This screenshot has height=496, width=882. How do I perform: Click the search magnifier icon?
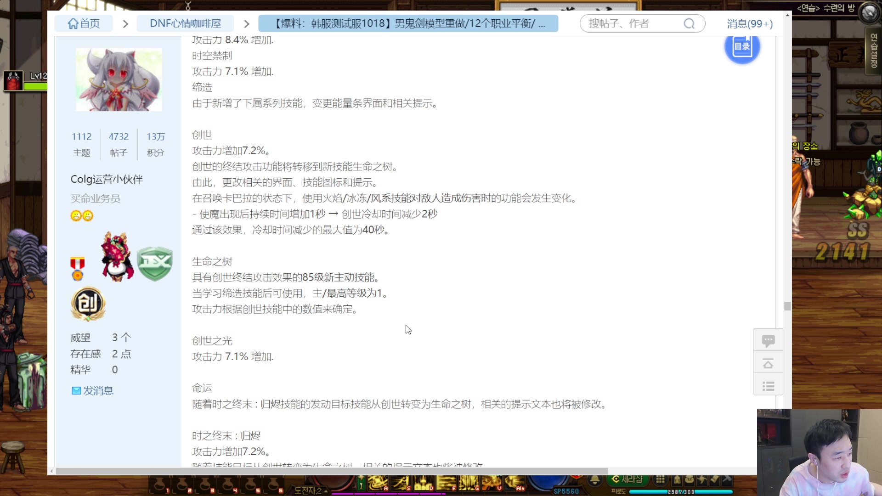point(689,23)
